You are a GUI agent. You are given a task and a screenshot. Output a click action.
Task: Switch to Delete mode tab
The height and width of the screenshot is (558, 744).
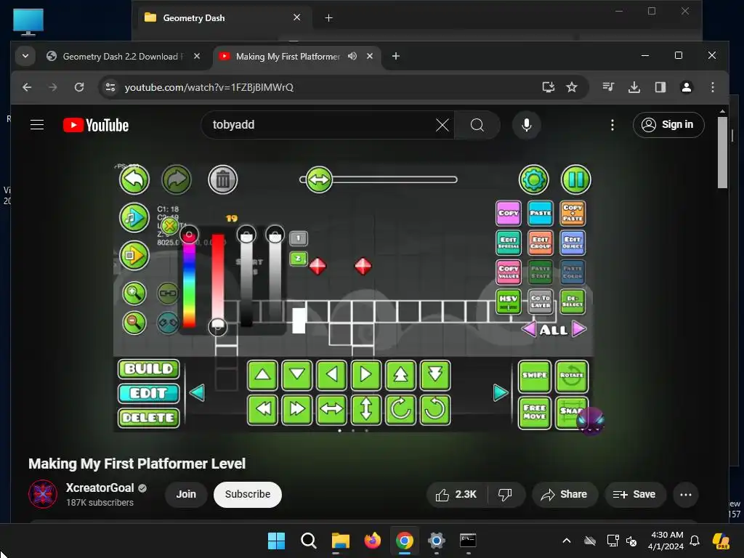pos(148,418)
